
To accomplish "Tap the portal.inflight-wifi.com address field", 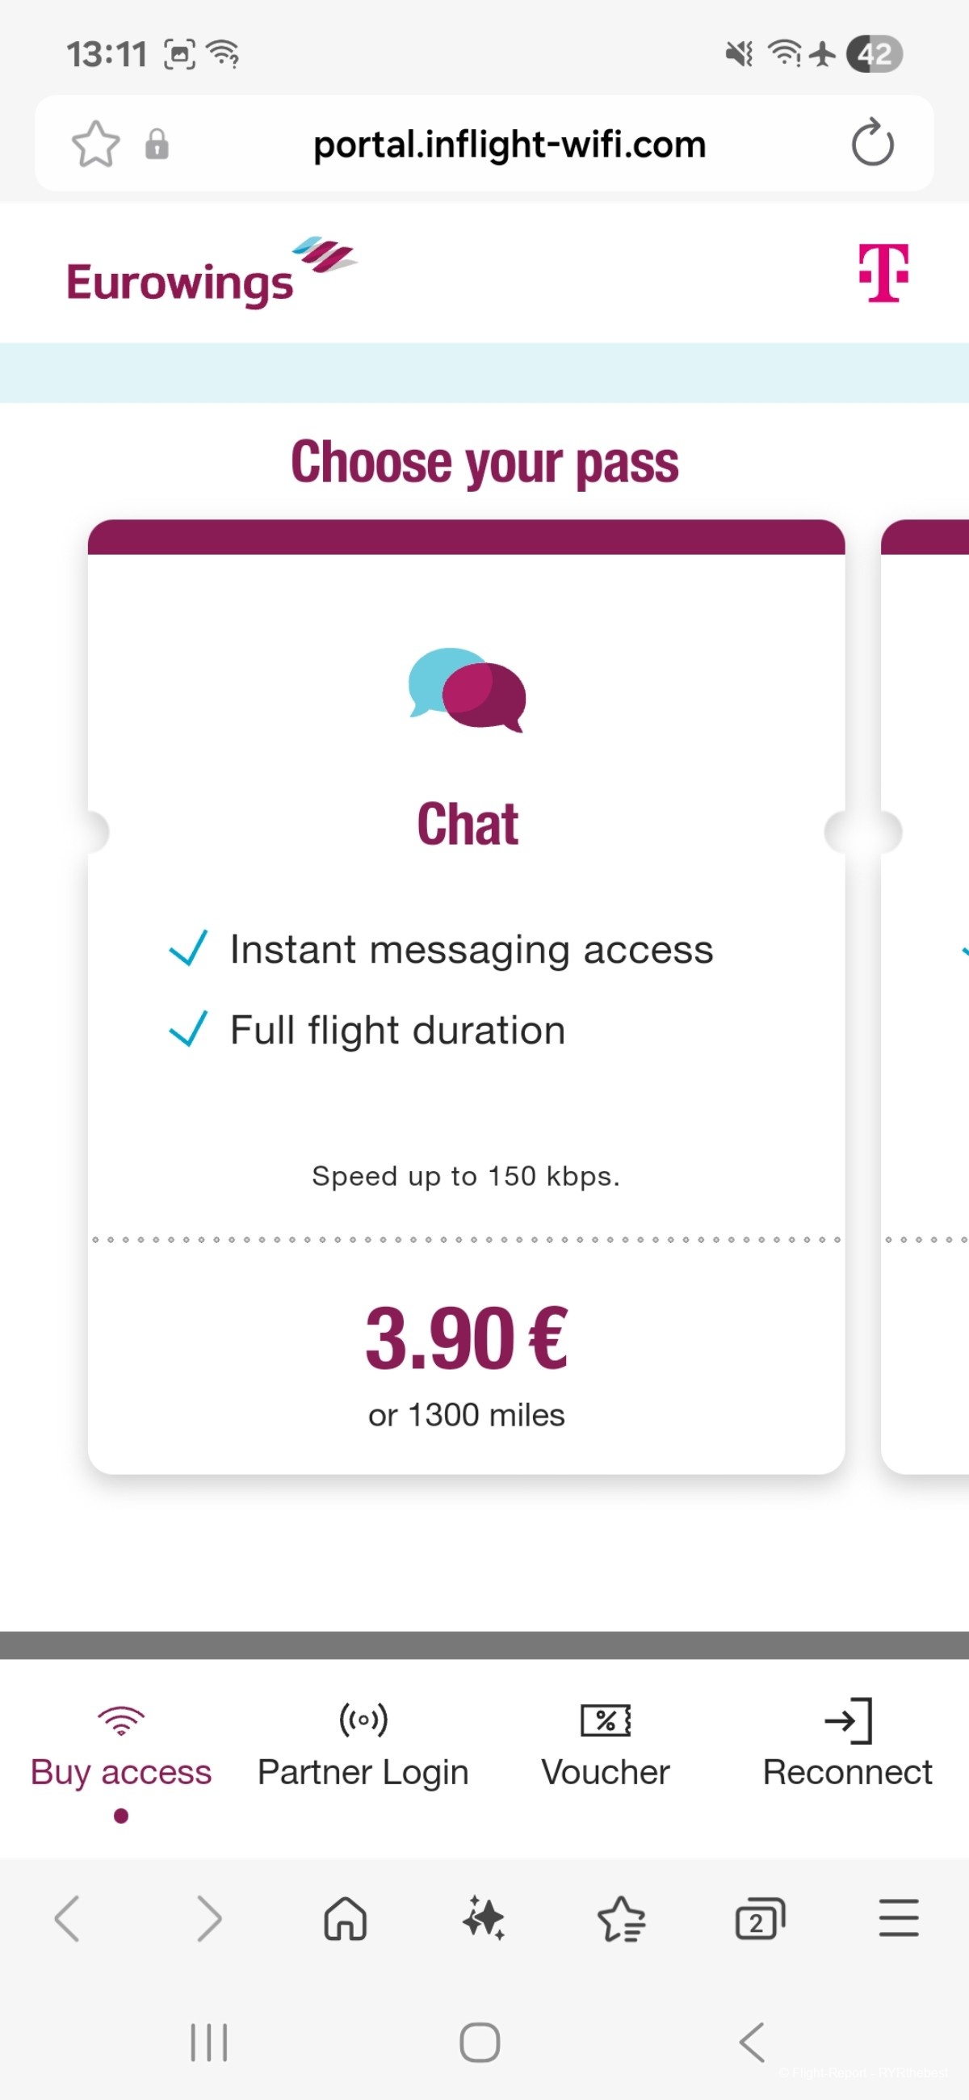I will tap(510, 145).
